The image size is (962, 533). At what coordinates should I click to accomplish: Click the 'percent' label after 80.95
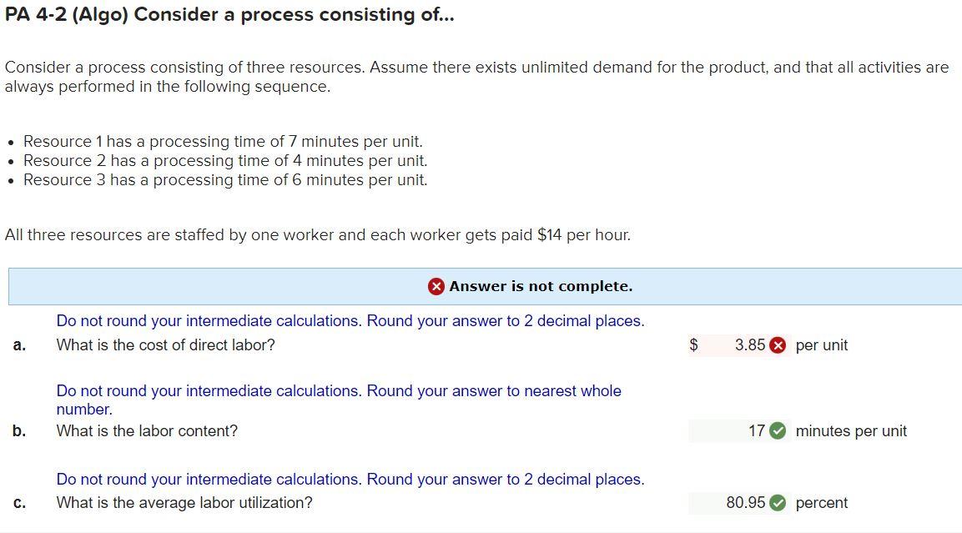click(822, 502)
